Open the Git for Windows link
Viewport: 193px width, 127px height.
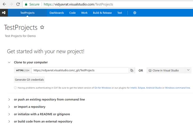(103, 88)
